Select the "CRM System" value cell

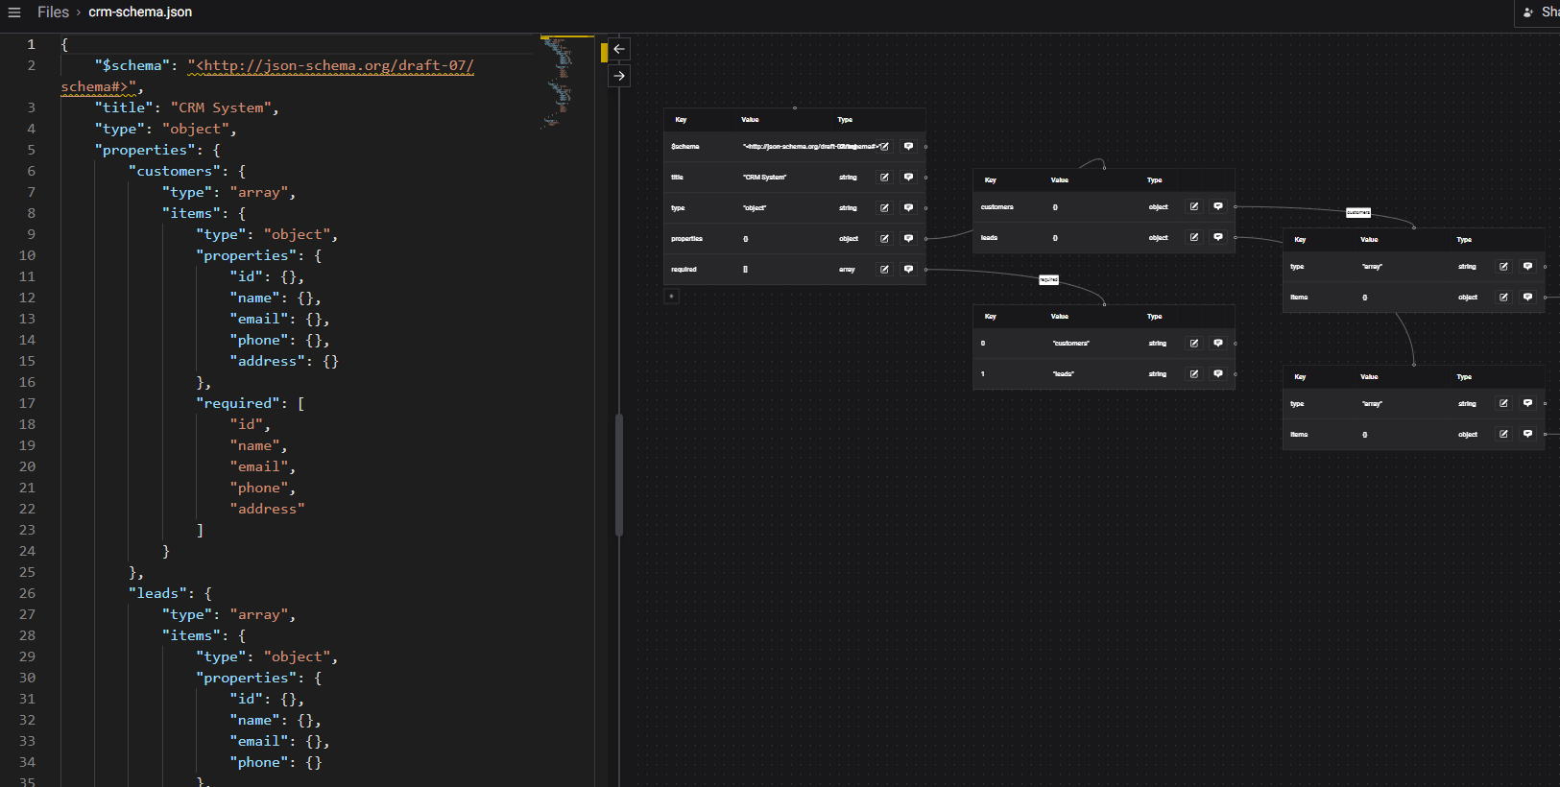coord(764,178)
